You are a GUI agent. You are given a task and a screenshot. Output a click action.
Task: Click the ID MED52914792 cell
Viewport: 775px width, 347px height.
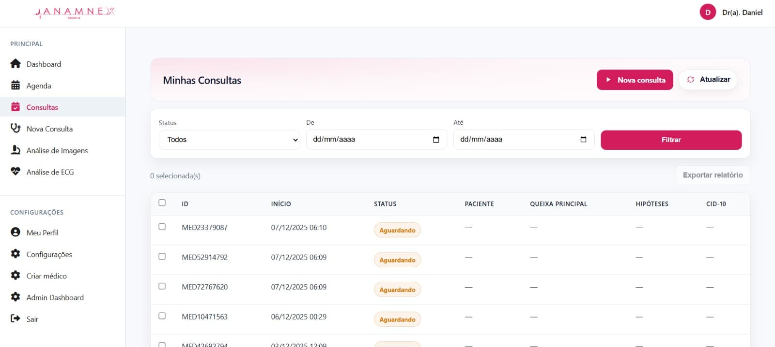click(x=204, y=257)
